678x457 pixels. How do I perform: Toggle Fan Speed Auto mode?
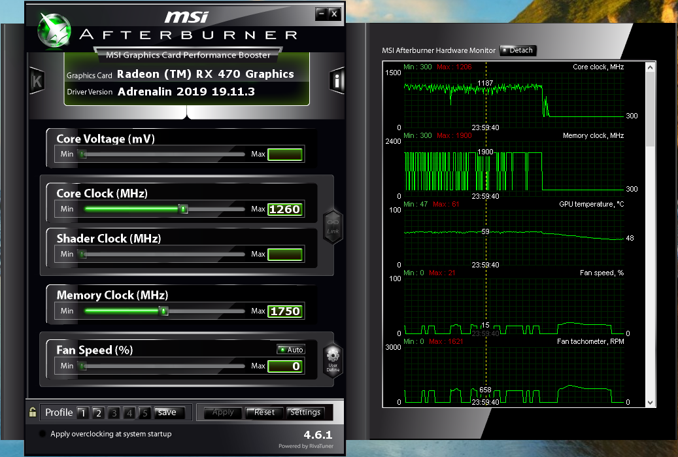[x=291, y=349]
